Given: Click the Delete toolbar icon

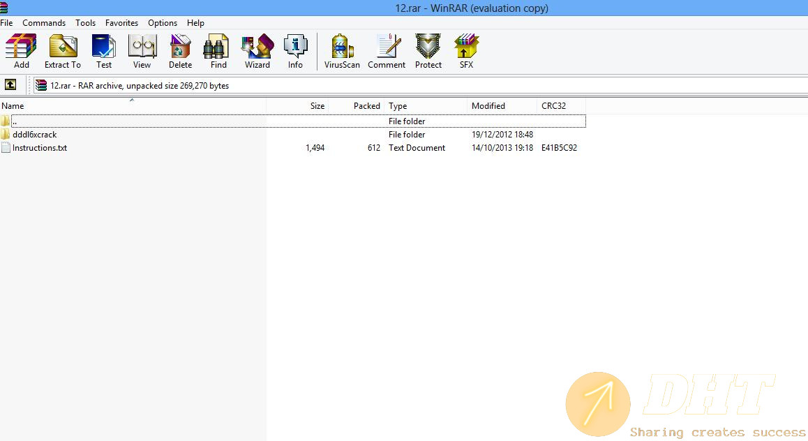Looking at the screenshot, I should (180, 52).
